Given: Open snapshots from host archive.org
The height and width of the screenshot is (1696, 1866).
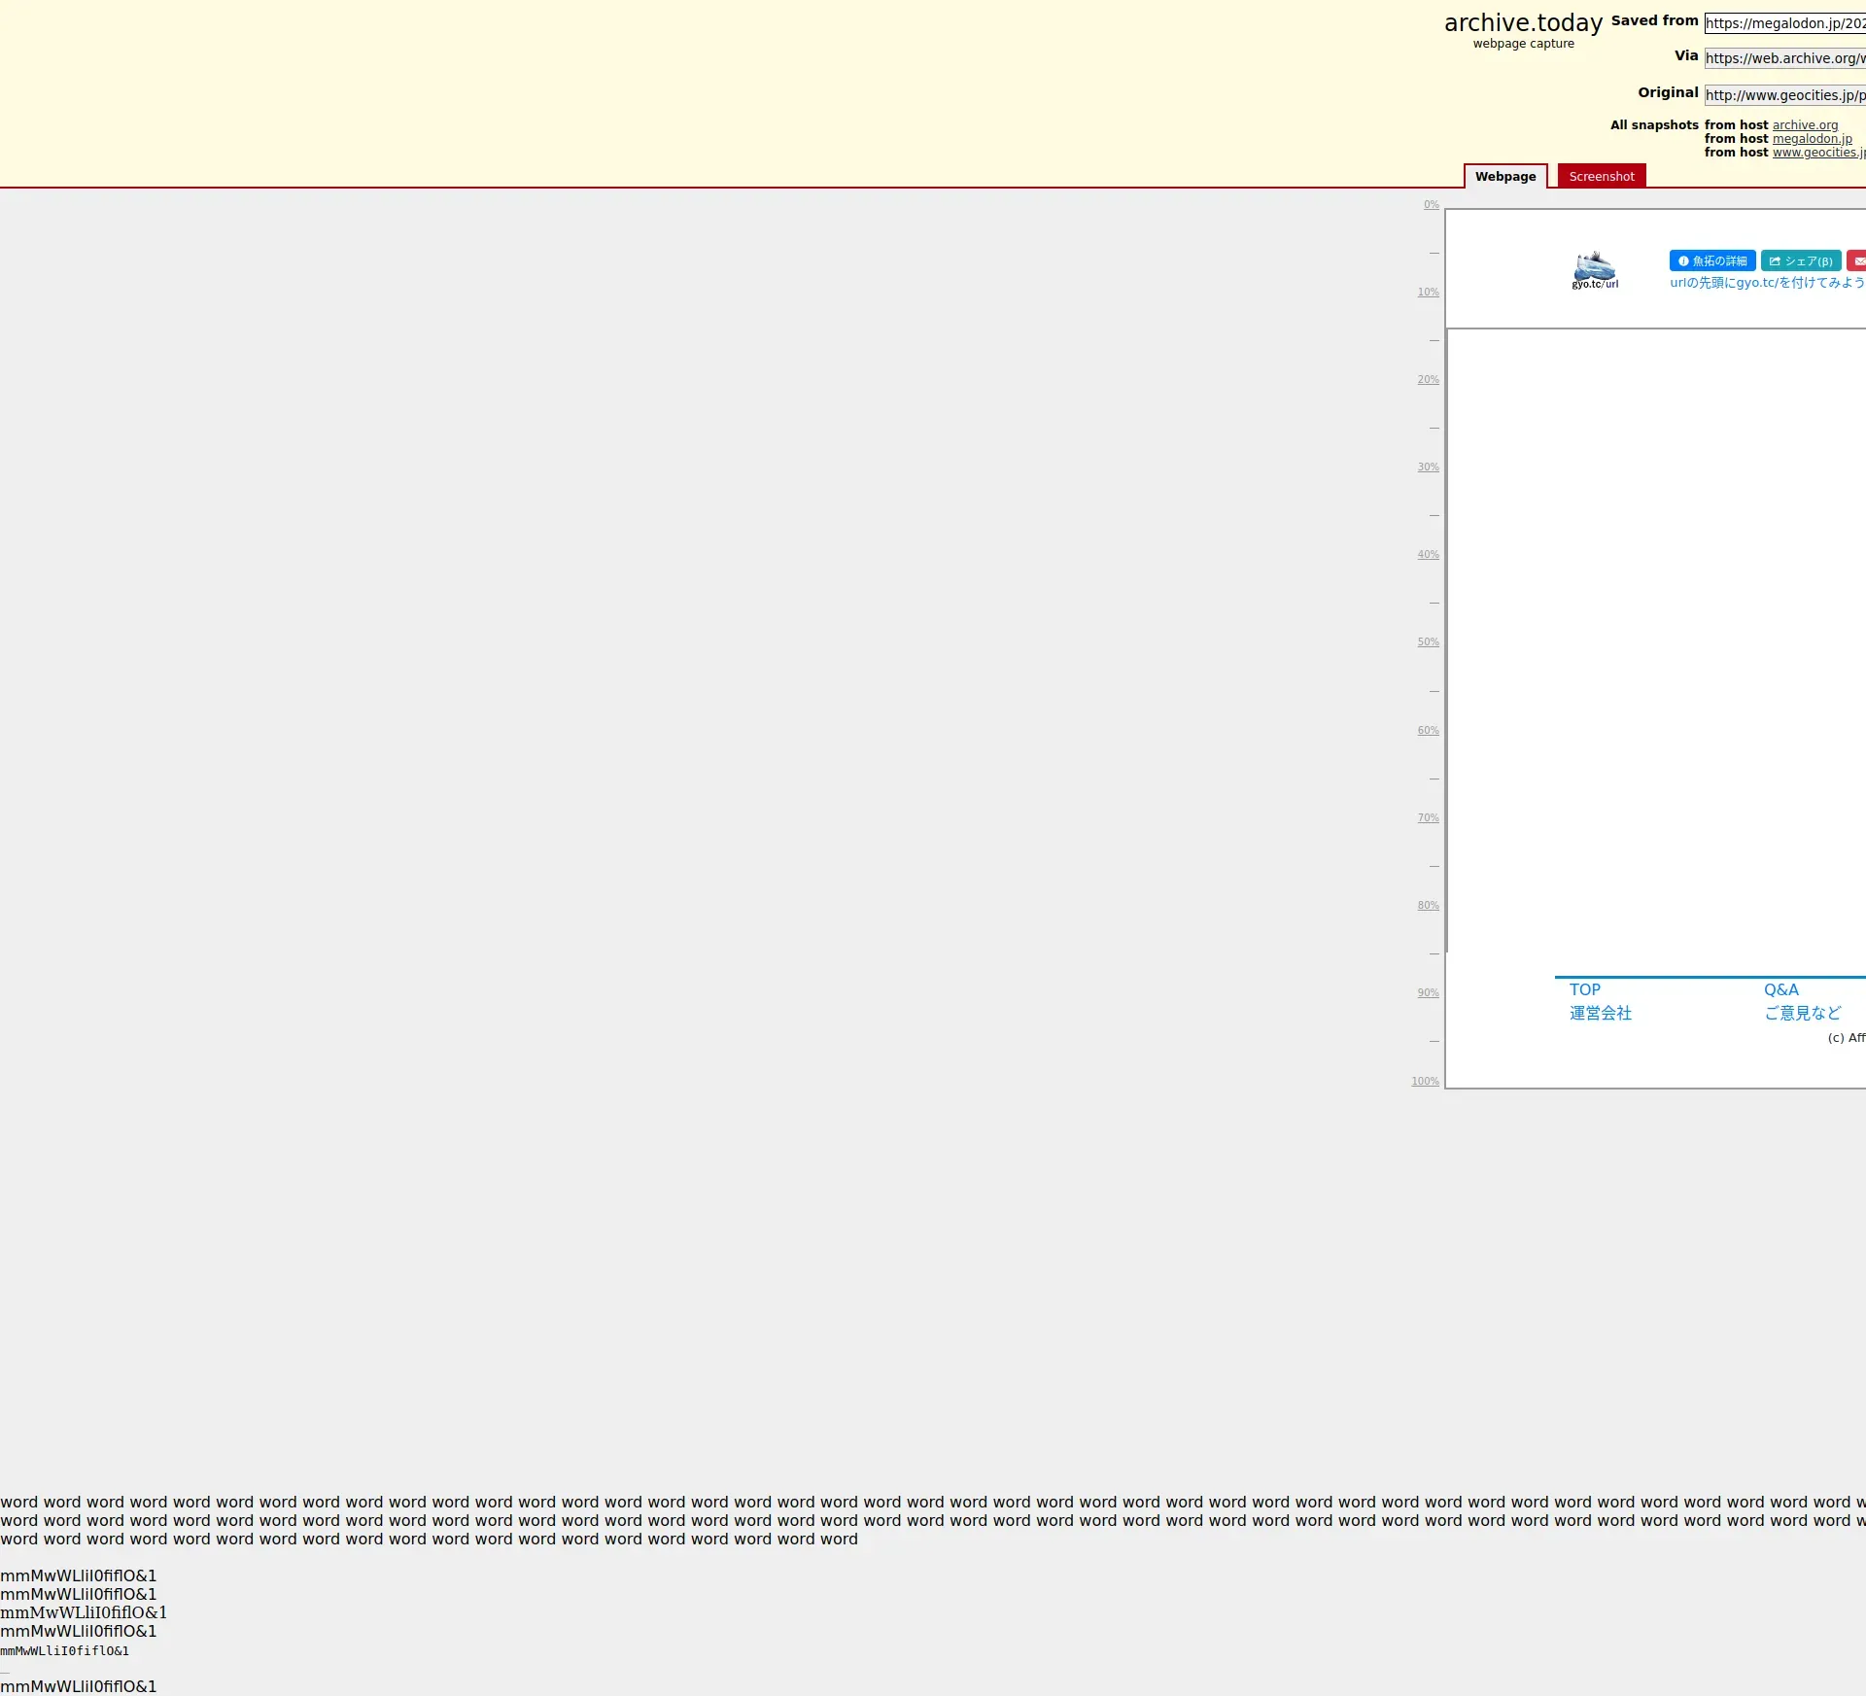Looking at the screenshot, I should point(1805,125).
